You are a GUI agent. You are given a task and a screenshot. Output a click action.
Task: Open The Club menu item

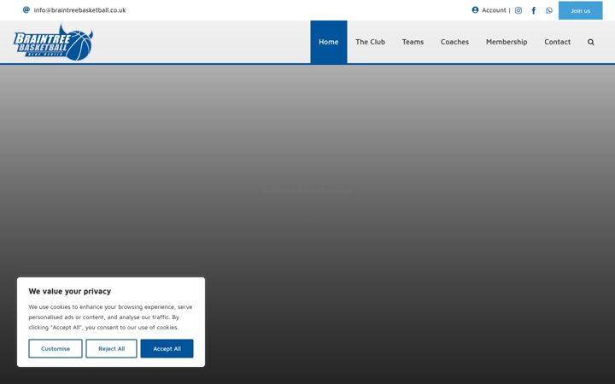(x=370, y=42)
